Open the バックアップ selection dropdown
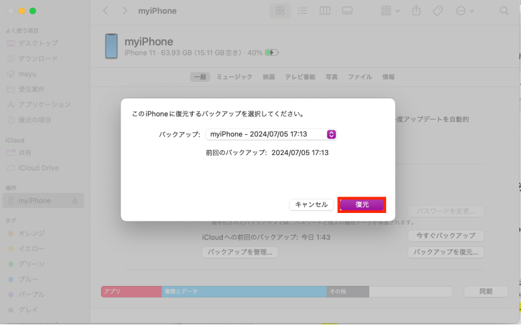The height and width of the screenshot is (325, 521). (x=270, y=134)
